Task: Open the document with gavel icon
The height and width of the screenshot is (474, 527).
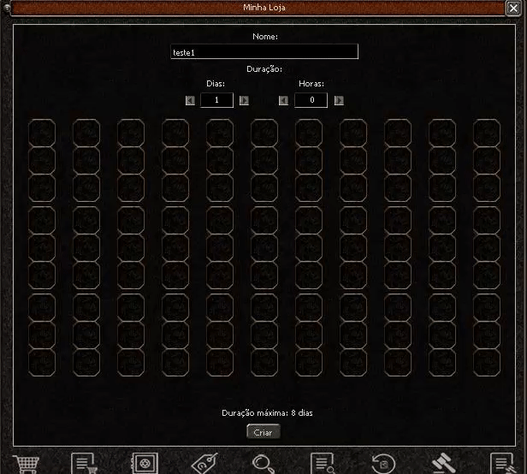Action: pos(503,464)
